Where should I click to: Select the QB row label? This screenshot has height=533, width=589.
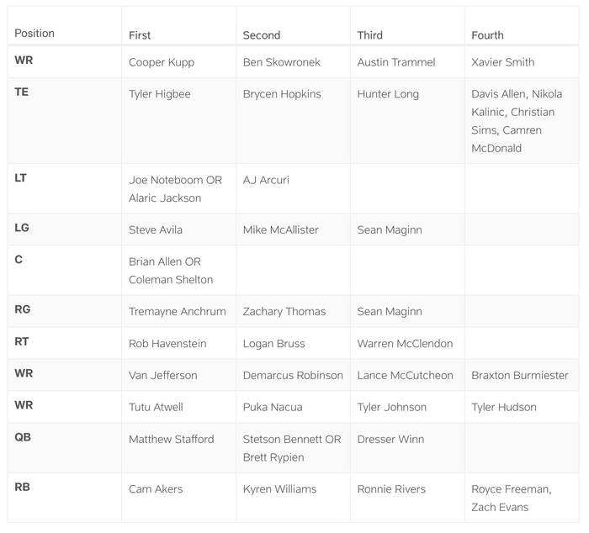click(x=24, y=437)
